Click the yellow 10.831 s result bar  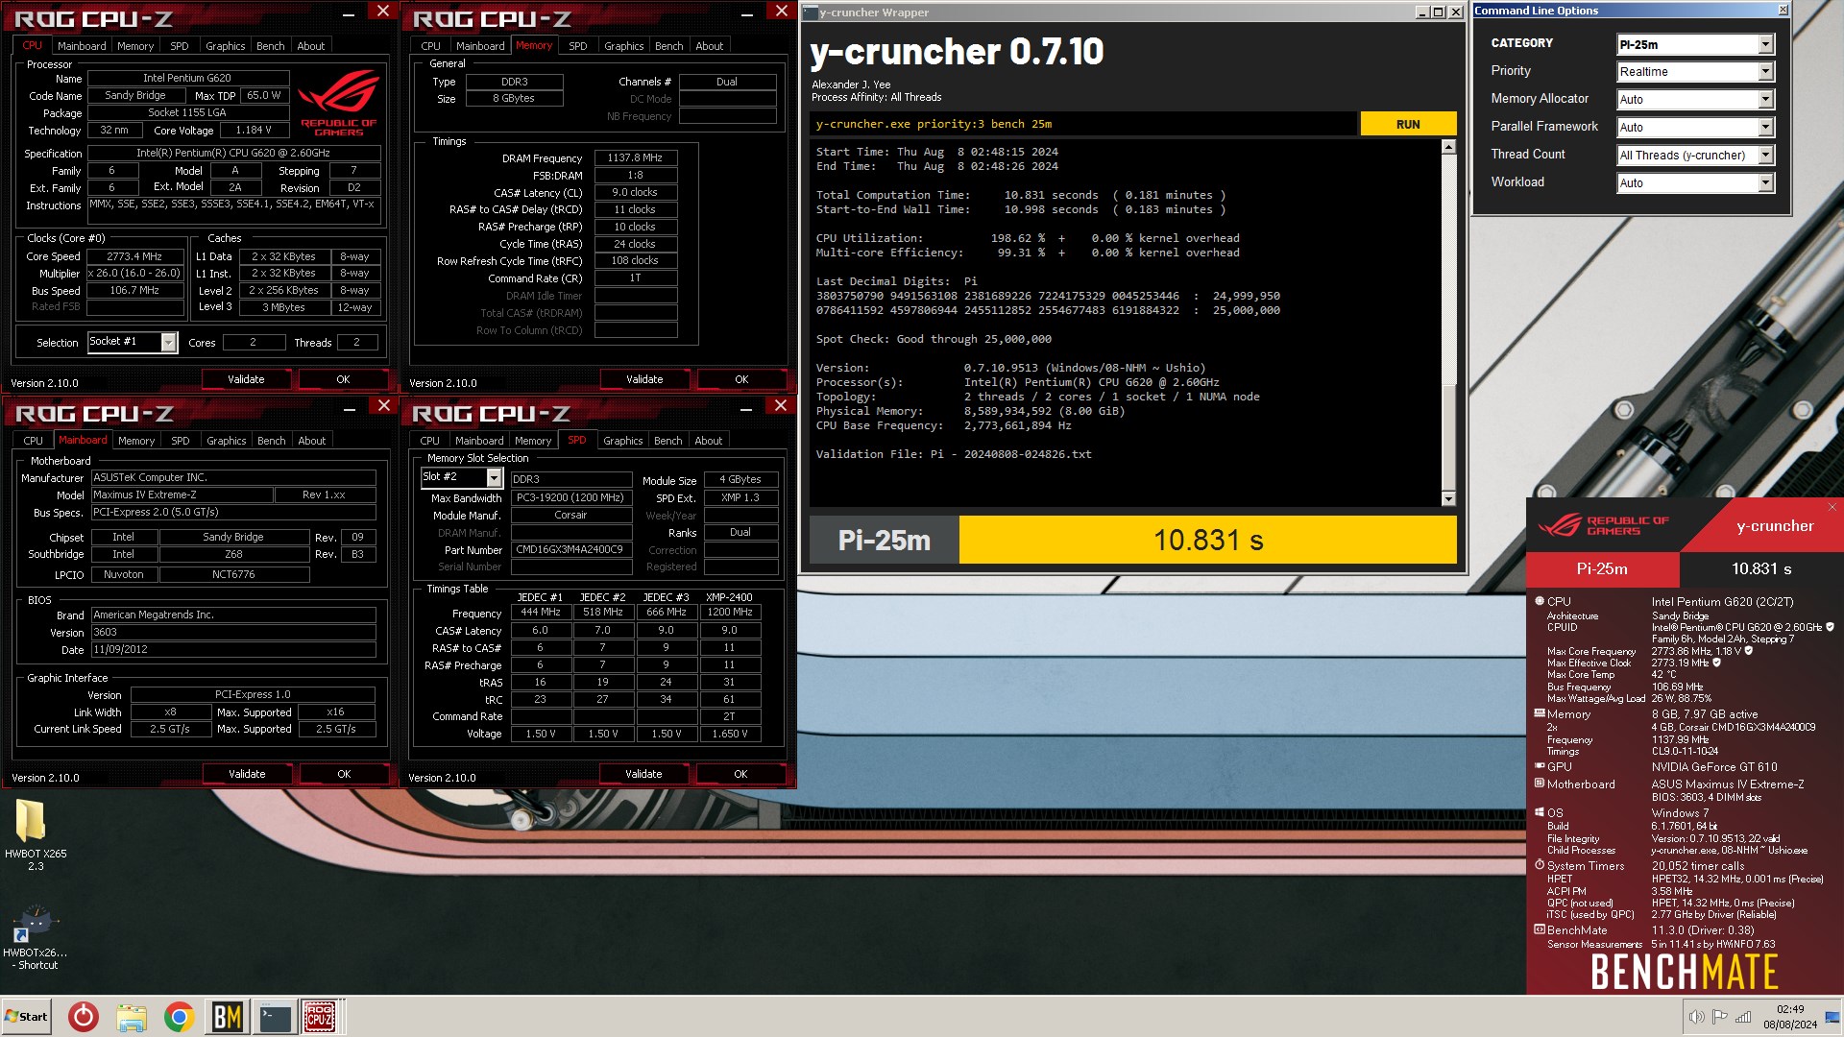pos(1207,540)
